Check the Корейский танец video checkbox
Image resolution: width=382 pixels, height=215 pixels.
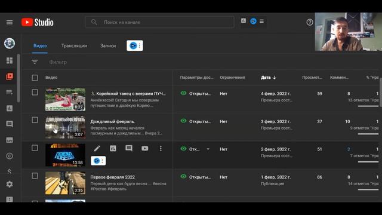click(x=35, y=92)
